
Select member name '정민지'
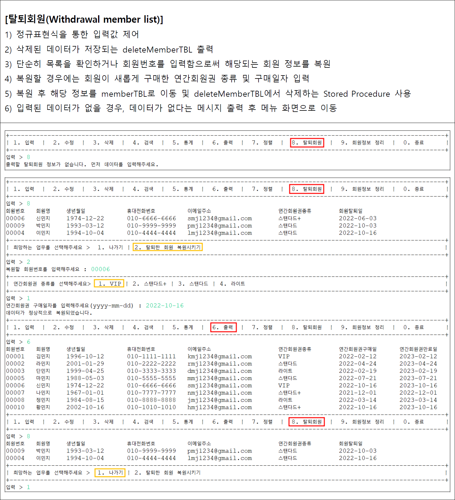(43, 400)
